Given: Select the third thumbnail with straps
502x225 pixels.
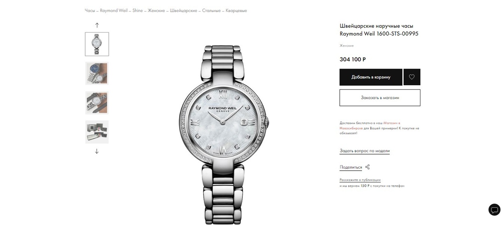Looking at the screenshot, I should coord(97,103).
